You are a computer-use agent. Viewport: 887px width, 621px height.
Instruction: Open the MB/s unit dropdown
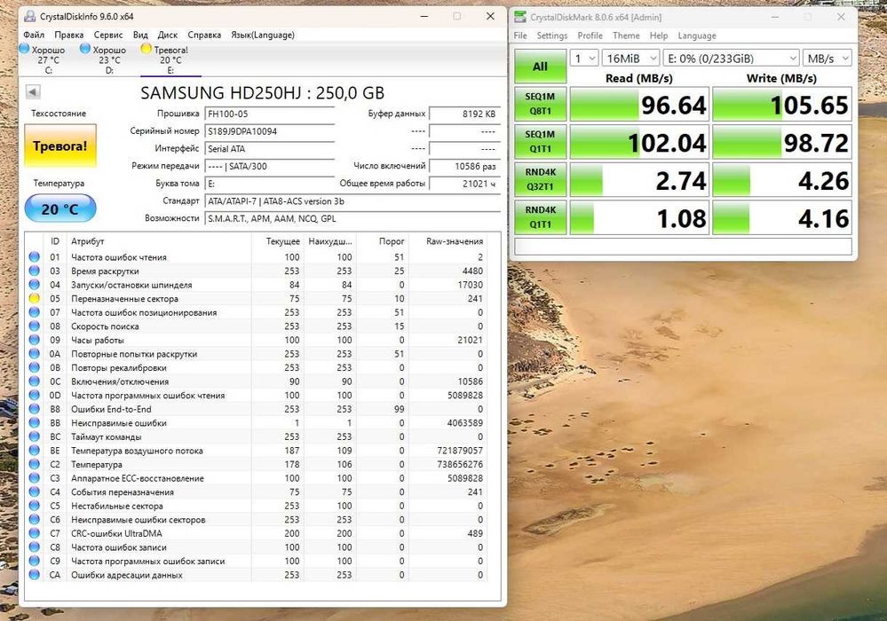click(x=827, y=59)
